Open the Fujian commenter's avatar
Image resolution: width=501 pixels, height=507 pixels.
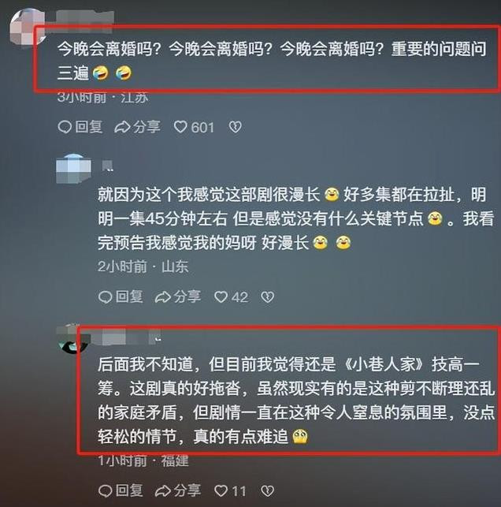(x=73, y=339)
